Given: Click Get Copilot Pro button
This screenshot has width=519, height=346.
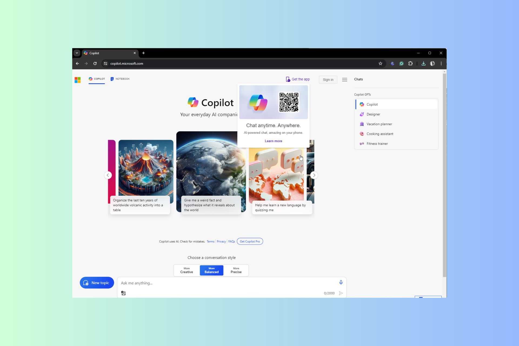Looking at the screenshot, I should coord(250,241).
